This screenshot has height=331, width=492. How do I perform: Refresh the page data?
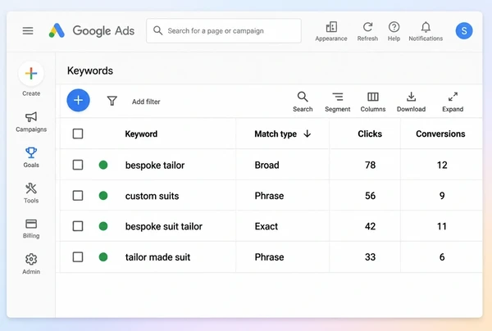coord(367,31)
